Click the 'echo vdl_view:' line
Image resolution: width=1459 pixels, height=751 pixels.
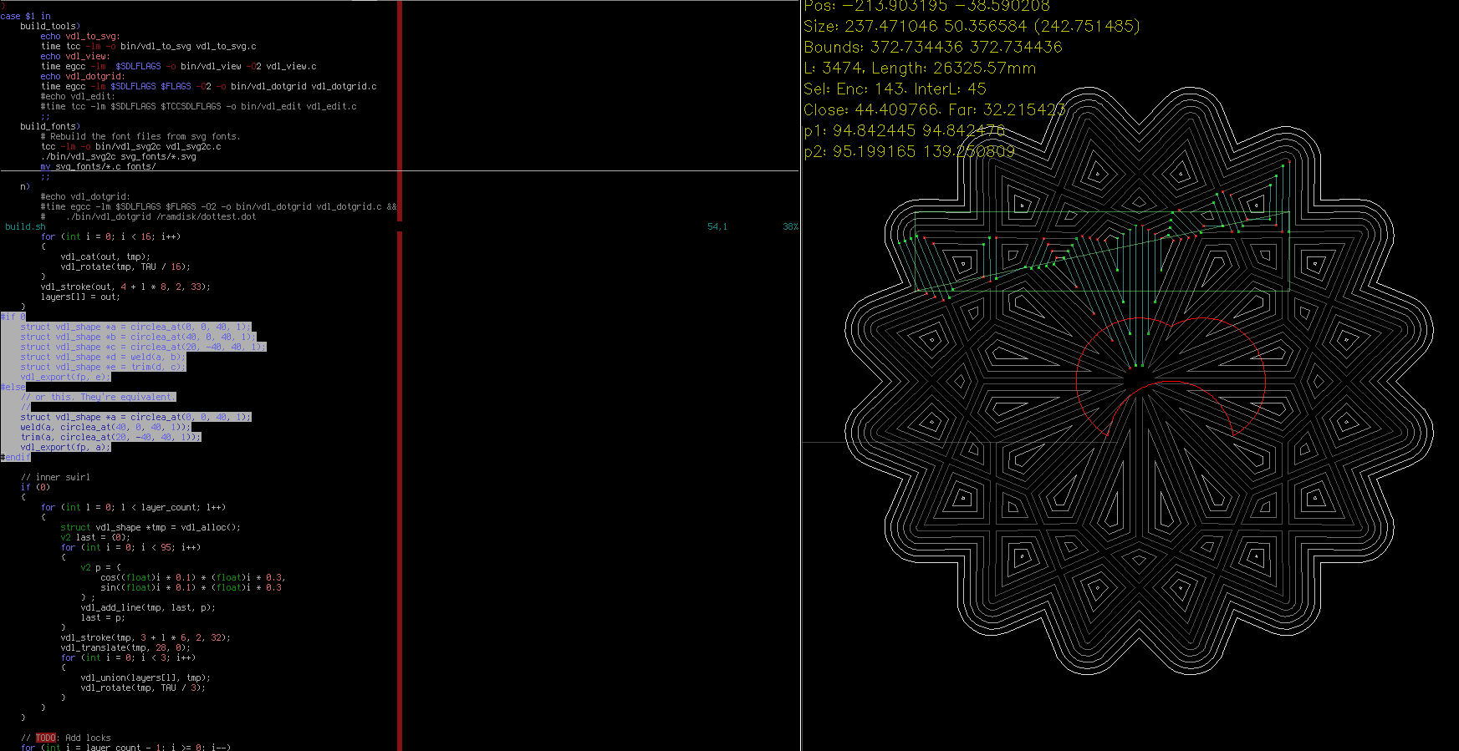click(75, 56)
